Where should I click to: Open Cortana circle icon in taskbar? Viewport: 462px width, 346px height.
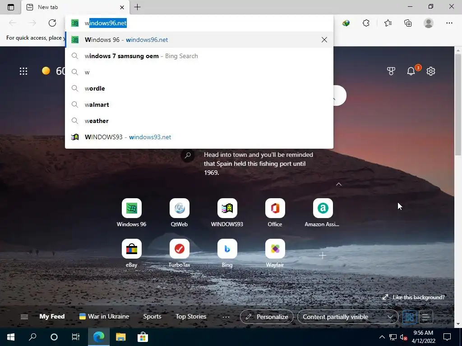coord(54,337)
